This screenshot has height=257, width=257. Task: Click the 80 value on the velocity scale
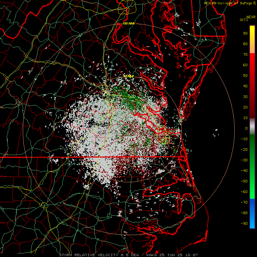click(x=245, y=44)
